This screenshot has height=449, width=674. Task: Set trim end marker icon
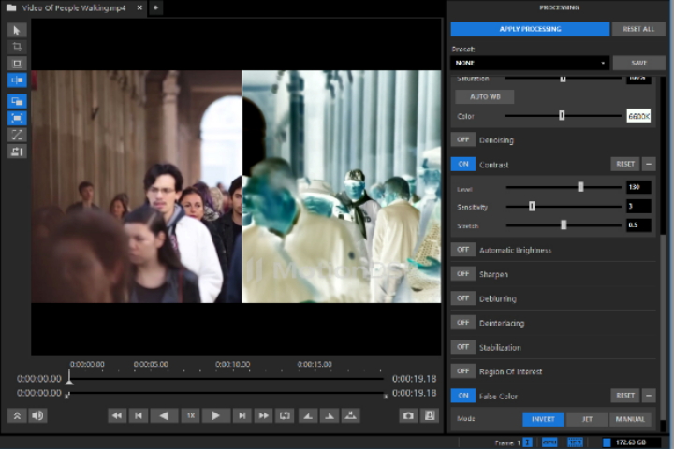pos(330,415)
